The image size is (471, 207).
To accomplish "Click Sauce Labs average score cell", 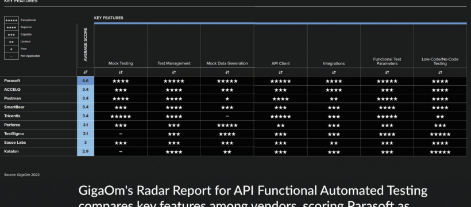I will 86,143.
